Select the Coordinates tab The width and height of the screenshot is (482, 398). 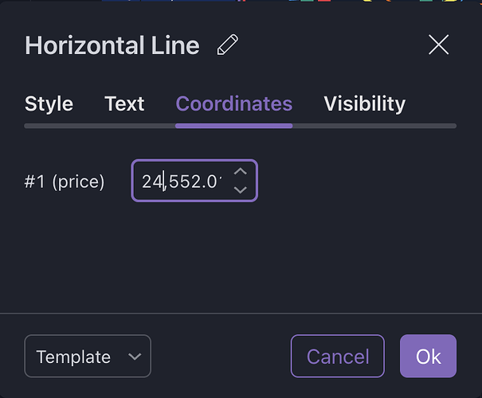[233, 103]
